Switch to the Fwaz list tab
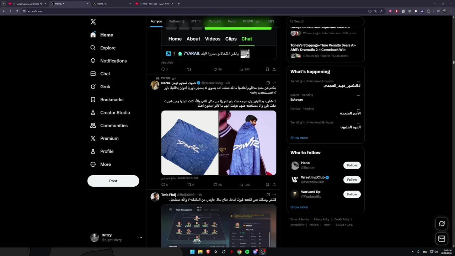Screen dimensions: 455x256 pos(232,21)
